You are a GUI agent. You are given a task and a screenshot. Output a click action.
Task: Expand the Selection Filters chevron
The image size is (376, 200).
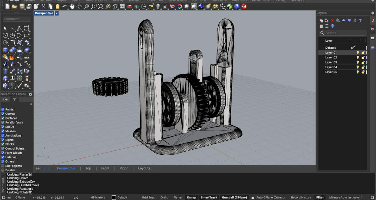pyautogui.click(x=31, y=104)
